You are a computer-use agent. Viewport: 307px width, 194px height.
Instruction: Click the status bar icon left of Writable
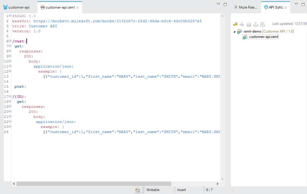[x=137, y=190]
